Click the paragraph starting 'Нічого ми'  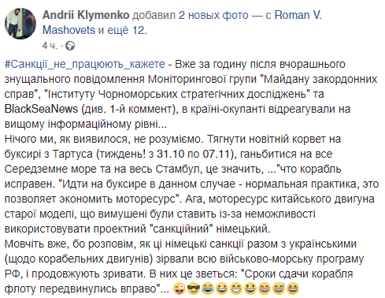(x=191, y=184)
